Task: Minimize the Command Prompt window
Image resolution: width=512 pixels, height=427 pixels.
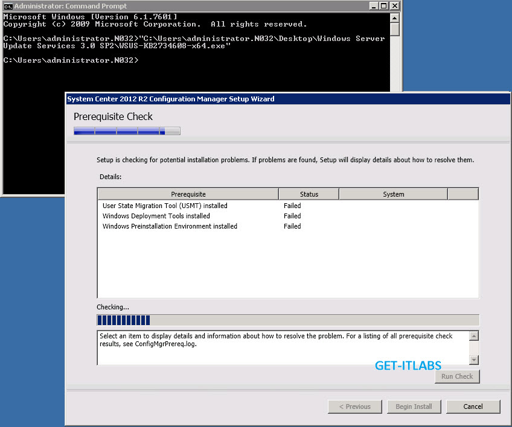Action: [374, 6]
